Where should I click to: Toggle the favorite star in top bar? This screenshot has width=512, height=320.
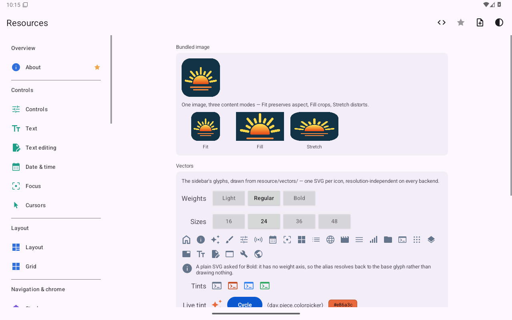461,22
